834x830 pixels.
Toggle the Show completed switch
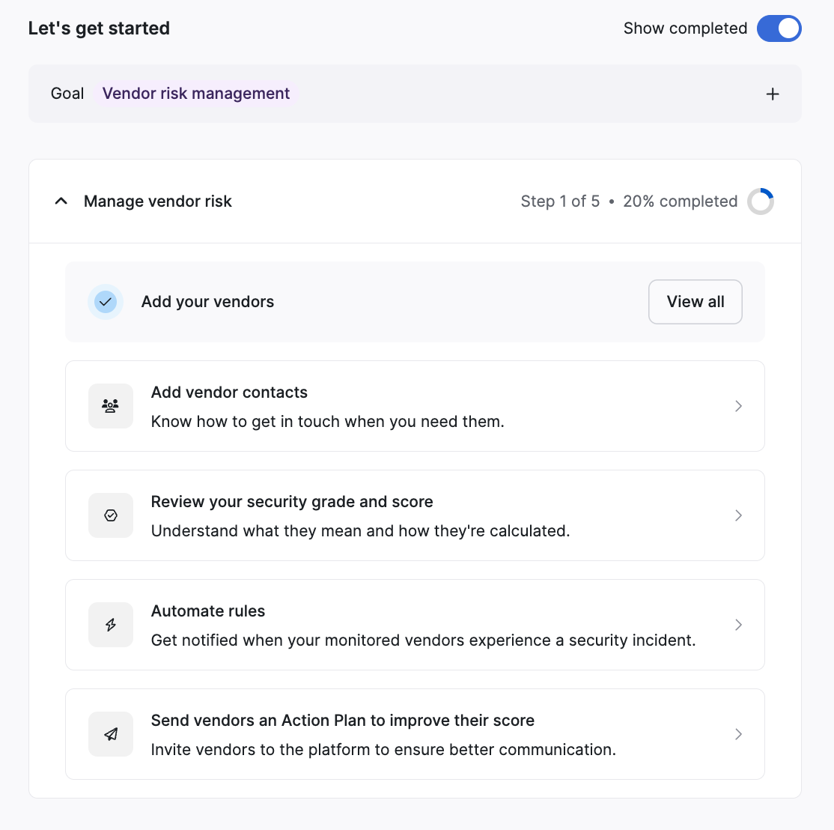click(779, 28)
